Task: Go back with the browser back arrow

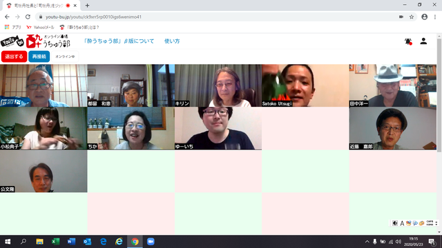Action: (8, 17)
